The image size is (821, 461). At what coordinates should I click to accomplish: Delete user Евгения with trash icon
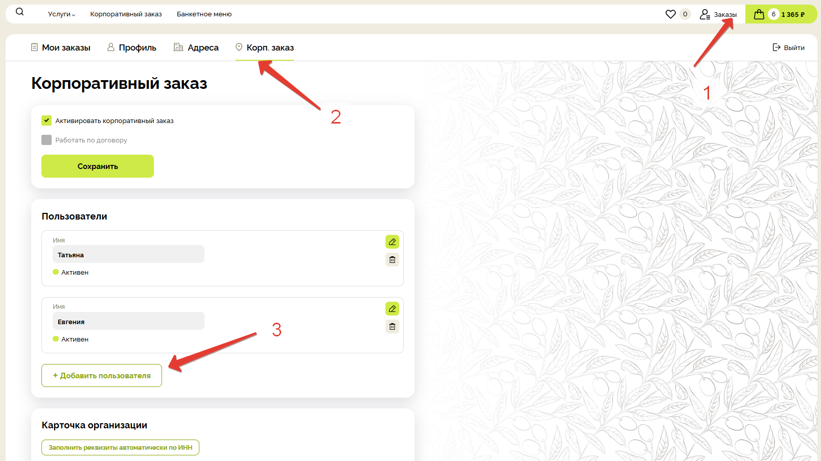pyautogui.click(x=392, y=327)
